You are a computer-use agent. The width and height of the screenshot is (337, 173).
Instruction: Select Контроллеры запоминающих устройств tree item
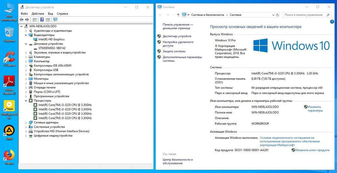61,74
